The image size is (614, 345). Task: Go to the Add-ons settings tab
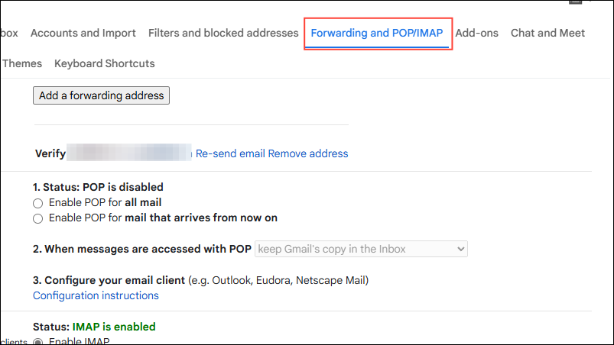coord(476,33)
